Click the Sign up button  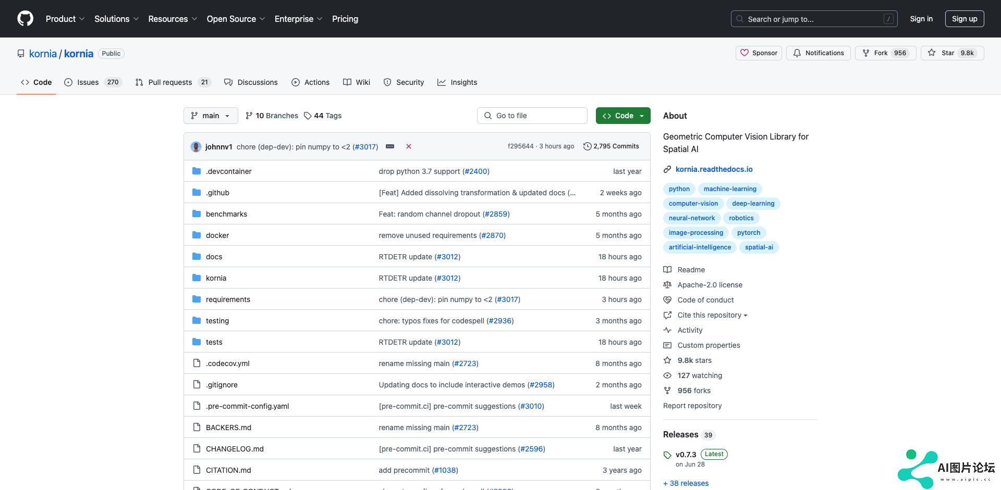click(x=965, y=19)
